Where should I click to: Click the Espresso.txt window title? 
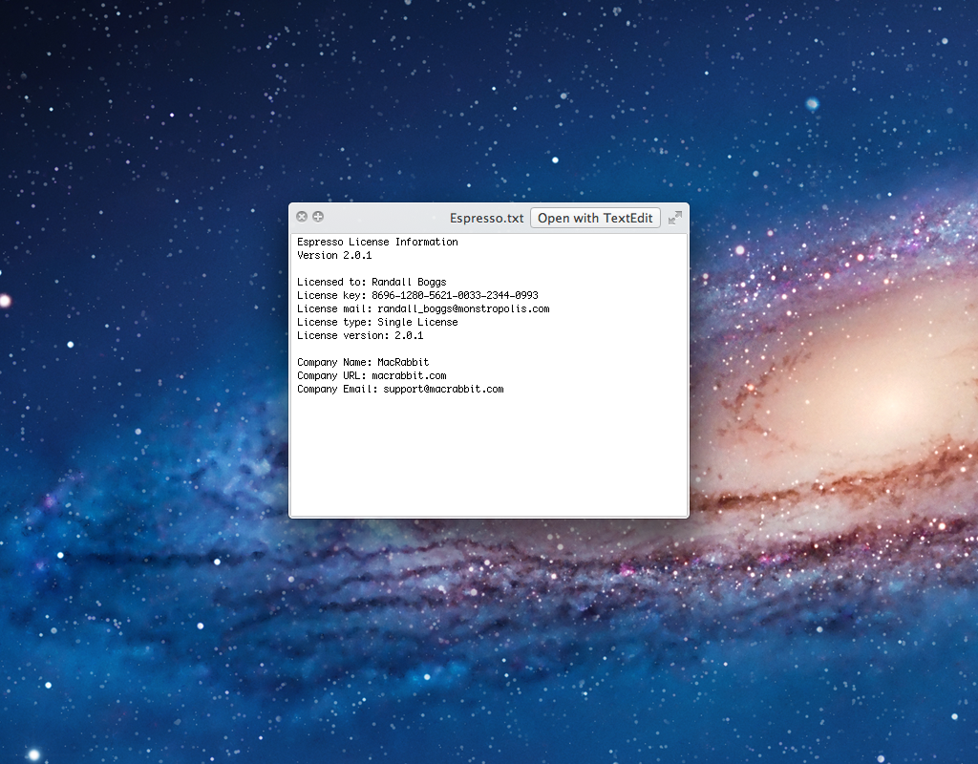click(486, 219)
